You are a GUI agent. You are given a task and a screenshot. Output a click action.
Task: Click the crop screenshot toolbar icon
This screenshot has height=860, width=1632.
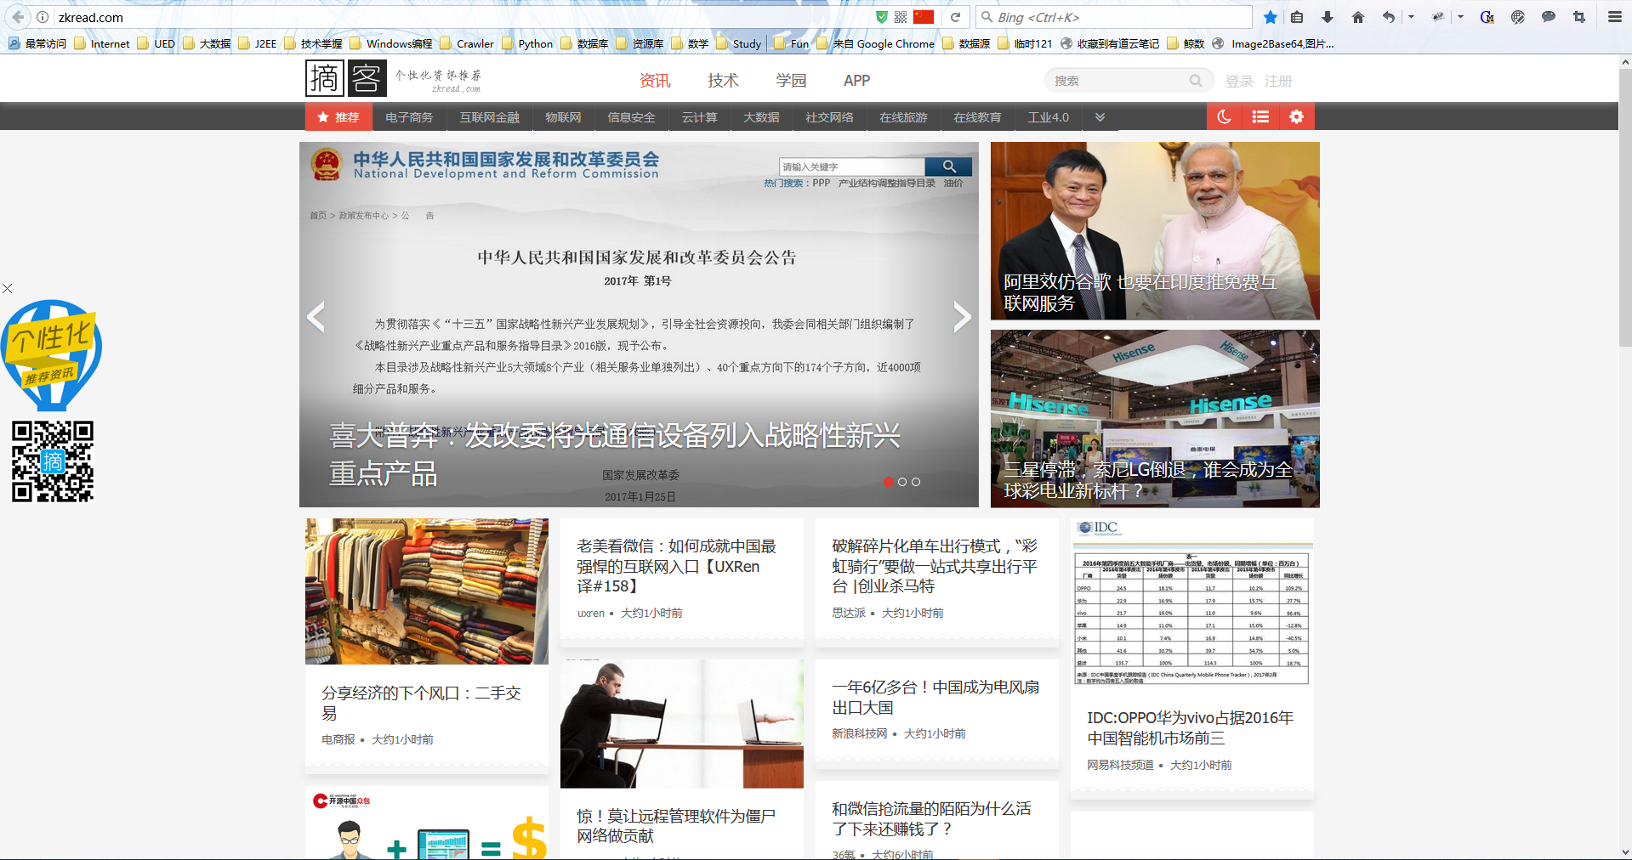coord(1579,17)
